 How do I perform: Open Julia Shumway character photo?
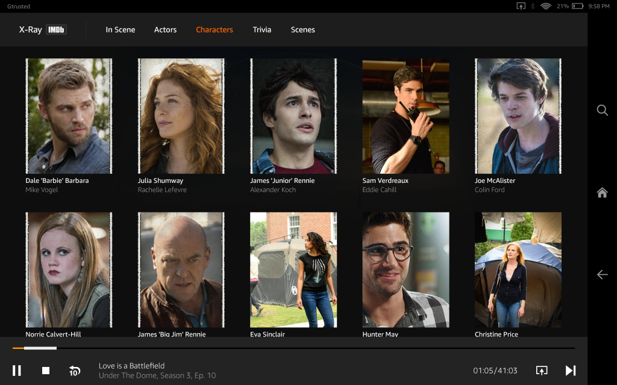[181, 116]
